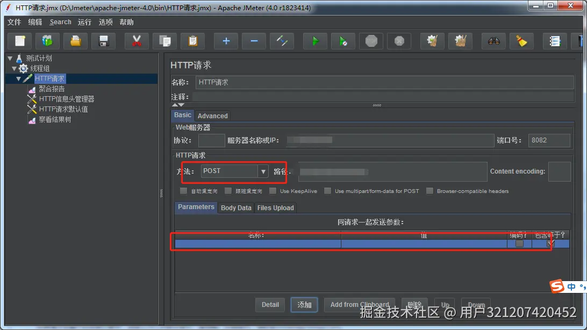Open the Templates icon in toolbar
The height and width of the screenshot is (330, 587).
(47, 41)
